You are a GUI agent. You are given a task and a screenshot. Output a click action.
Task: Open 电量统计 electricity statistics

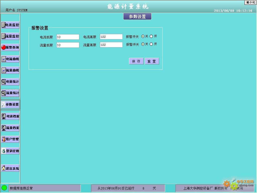10,82
